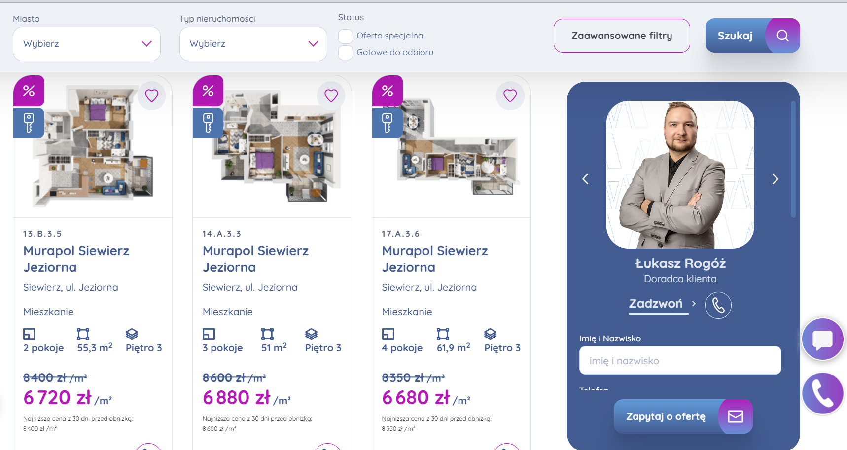Click the percent discount badge on 13.B.3.5

tap(29, 91)
